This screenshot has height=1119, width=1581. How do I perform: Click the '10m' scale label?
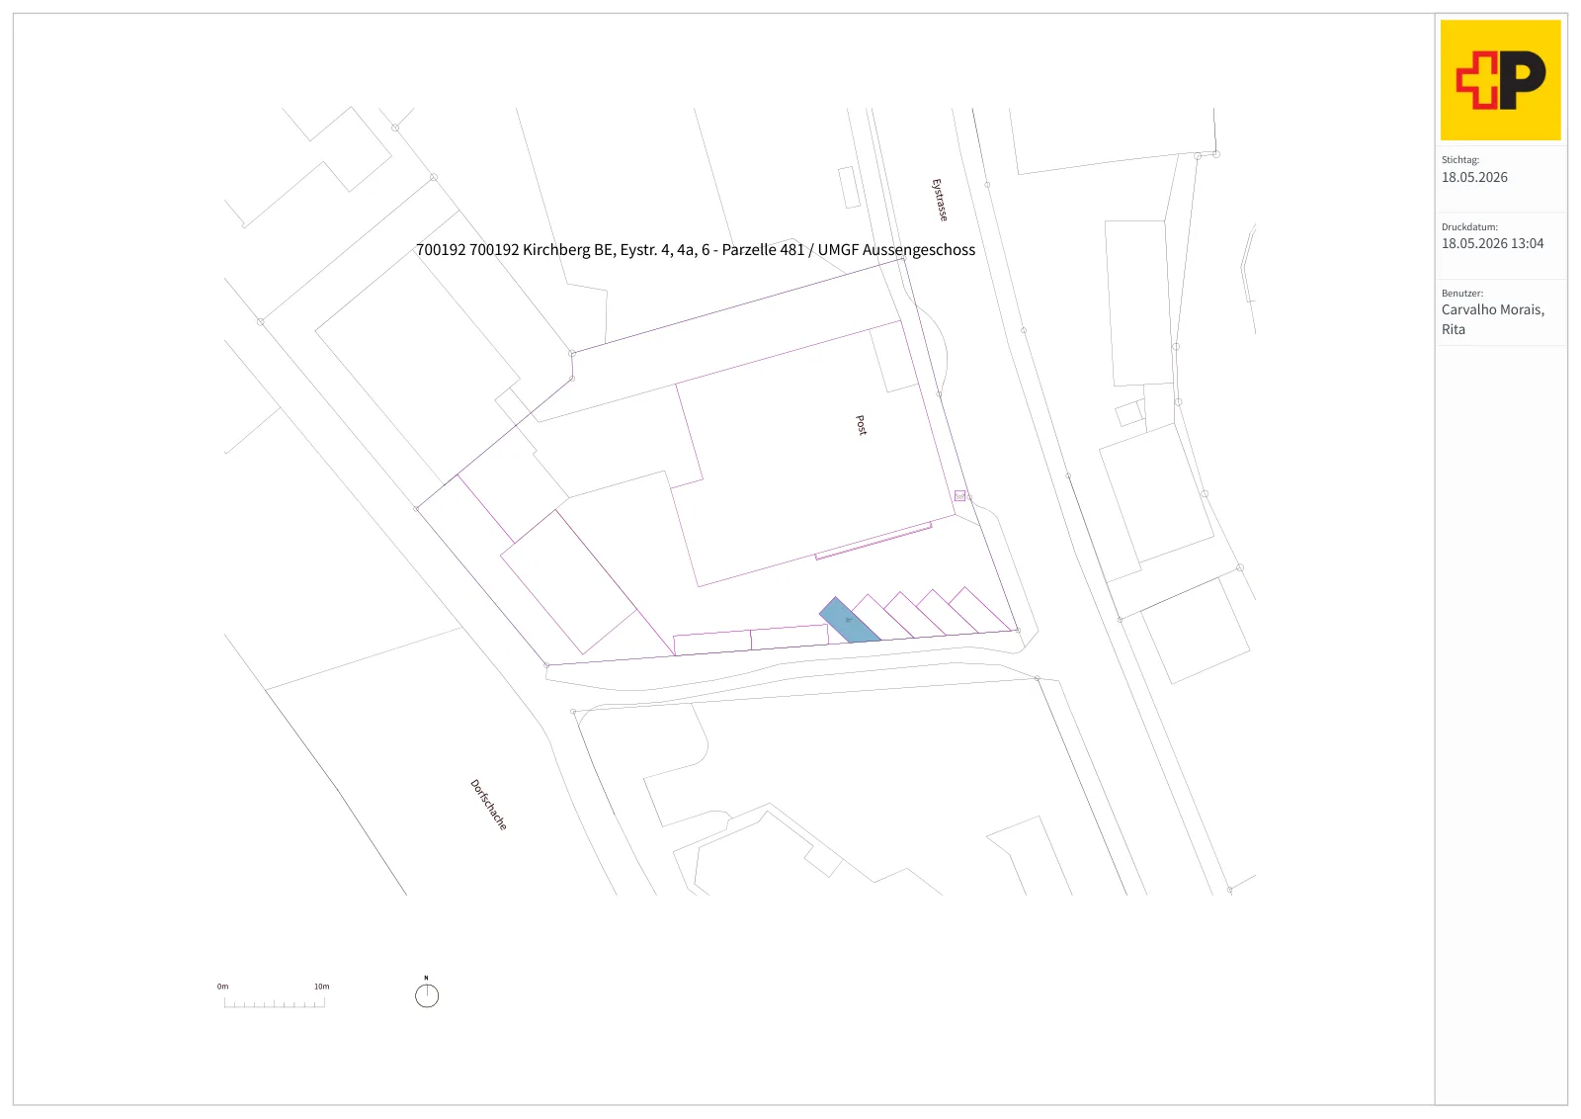click(322, 987)
